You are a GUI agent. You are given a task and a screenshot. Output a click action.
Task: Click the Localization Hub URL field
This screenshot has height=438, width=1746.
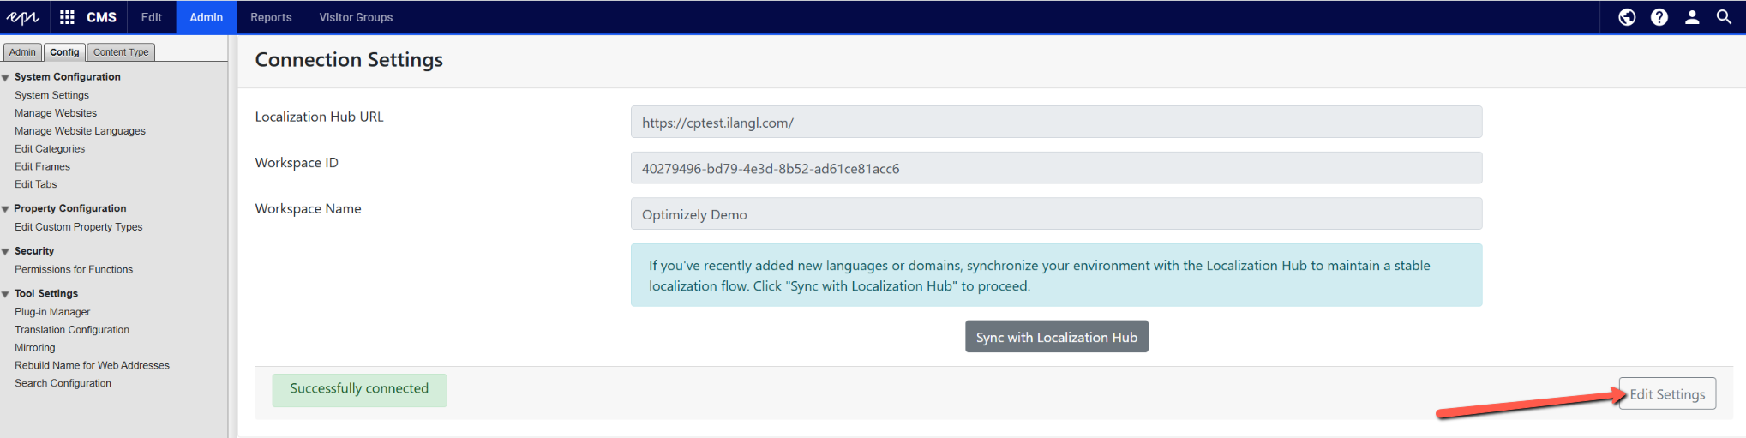[x=1056, y=122]
